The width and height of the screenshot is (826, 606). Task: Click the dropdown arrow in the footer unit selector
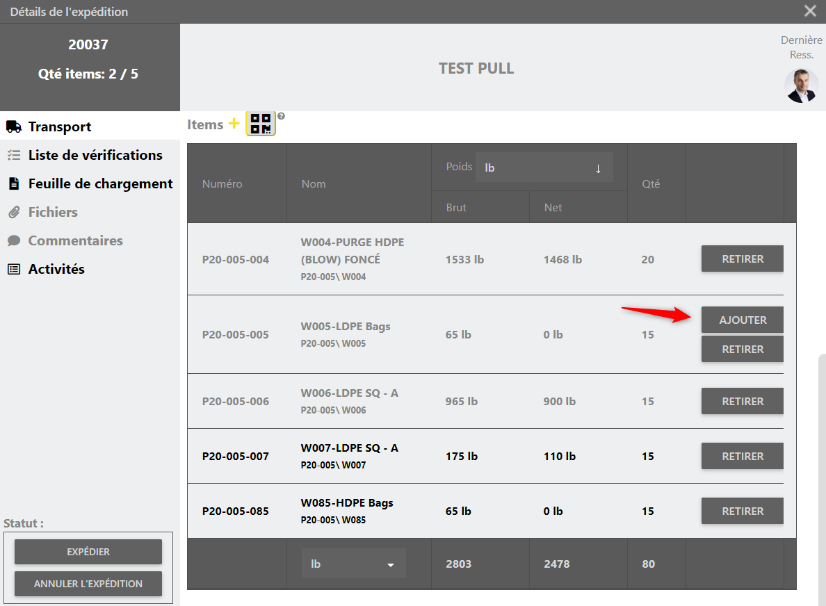(390, 565)
